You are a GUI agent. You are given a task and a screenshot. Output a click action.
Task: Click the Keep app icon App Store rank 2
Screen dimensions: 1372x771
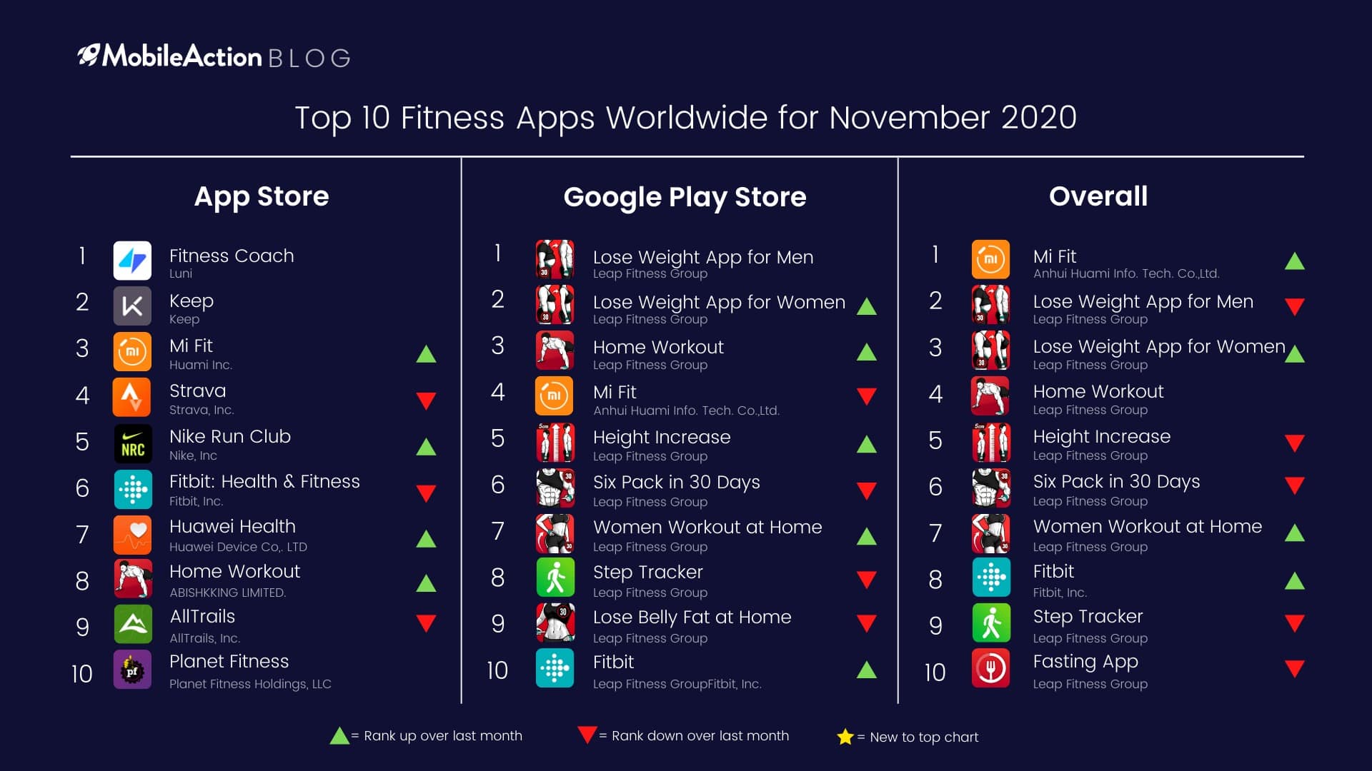[134, 305]
